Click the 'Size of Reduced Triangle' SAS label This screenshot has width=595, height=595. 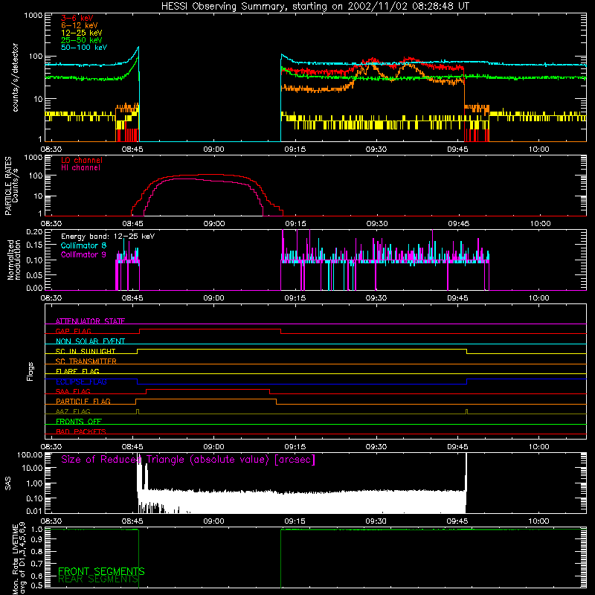188,460
